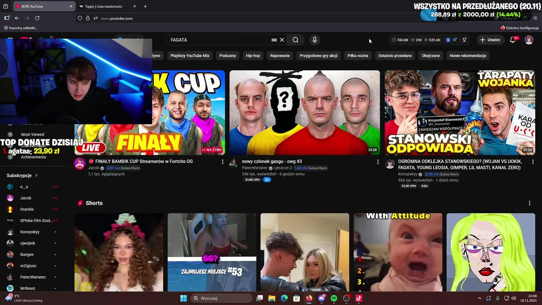This screenshot has width=542, height=305.
Task: Open OBS Studio from the taskbar
Action: (x=346, y=298)
